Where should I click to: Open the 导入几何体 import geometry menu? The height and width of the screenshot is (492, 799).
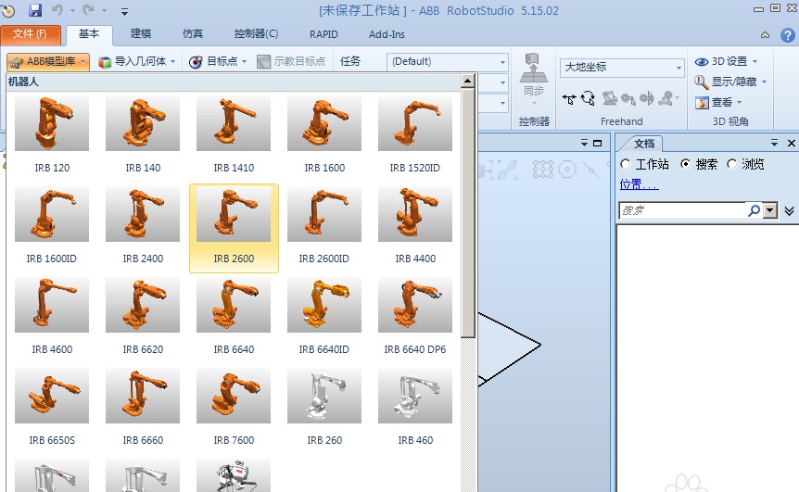(137, 62)
